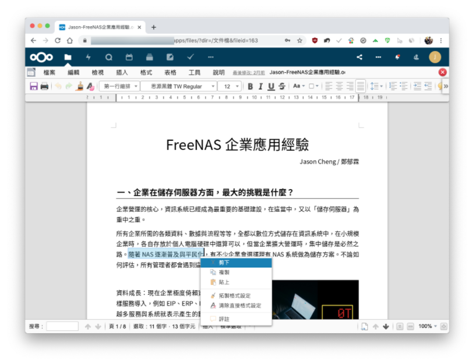This screenshot has width=476, height=360.
Task: Open the Deck stack icon
Action: click(149, 57)
